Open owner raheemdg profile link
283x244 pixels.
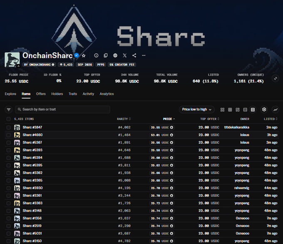click(242, 188)
